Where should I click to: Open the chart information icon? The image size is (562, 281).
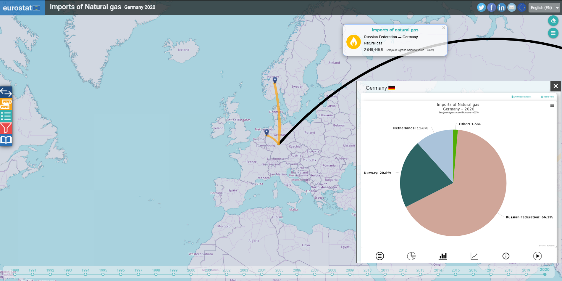[506, 256]
